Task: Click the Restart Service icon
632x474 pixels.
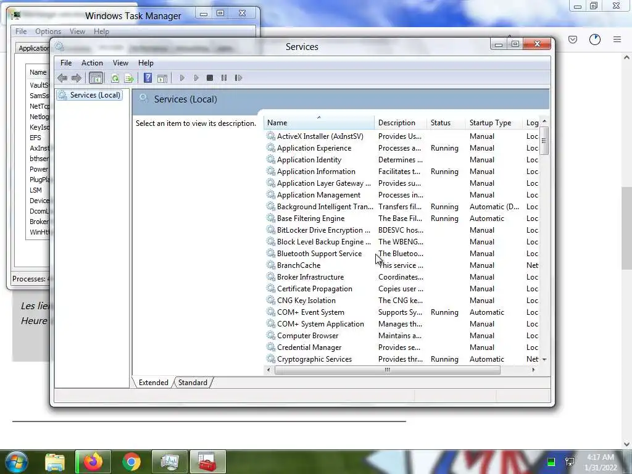Action: [238, 78]
